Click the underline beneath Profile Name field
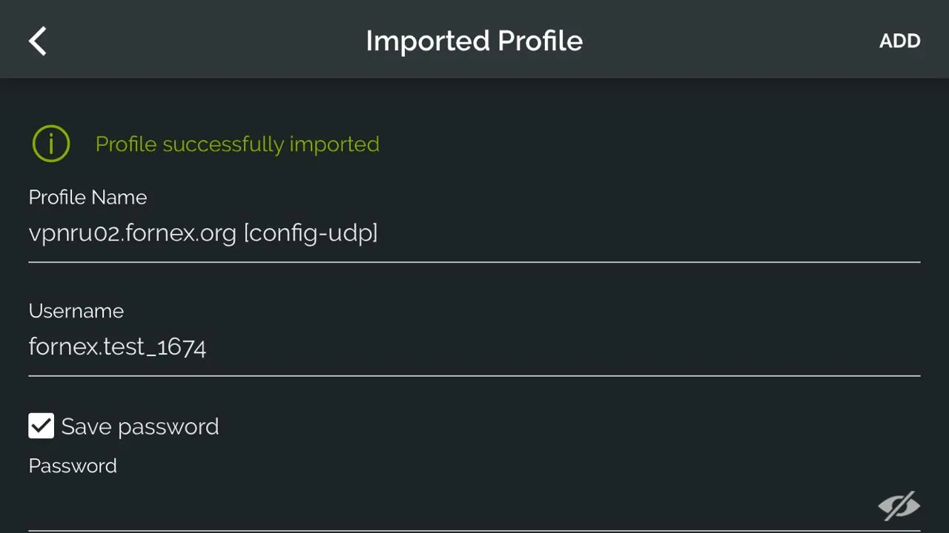 tap(474, 262)
